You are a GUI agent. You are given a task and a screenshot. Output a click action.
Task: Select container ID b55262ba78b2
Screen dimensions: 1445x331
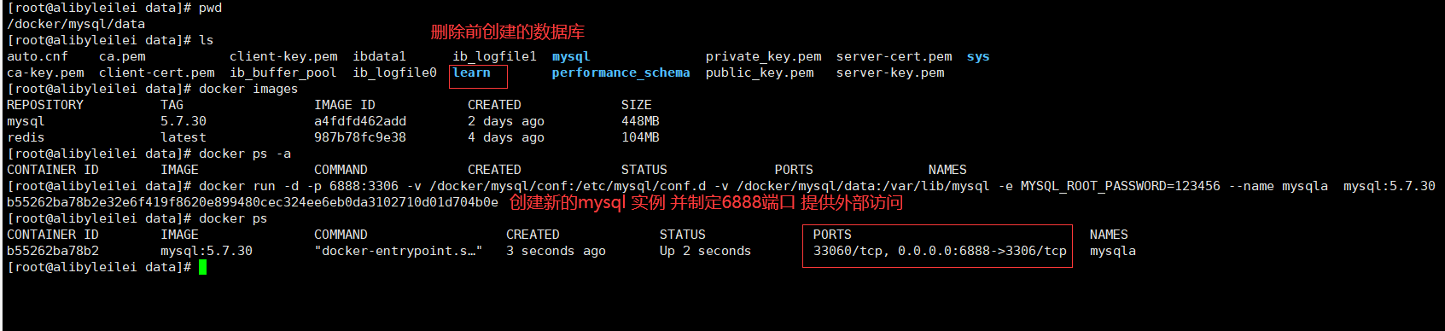coord(53,251)
